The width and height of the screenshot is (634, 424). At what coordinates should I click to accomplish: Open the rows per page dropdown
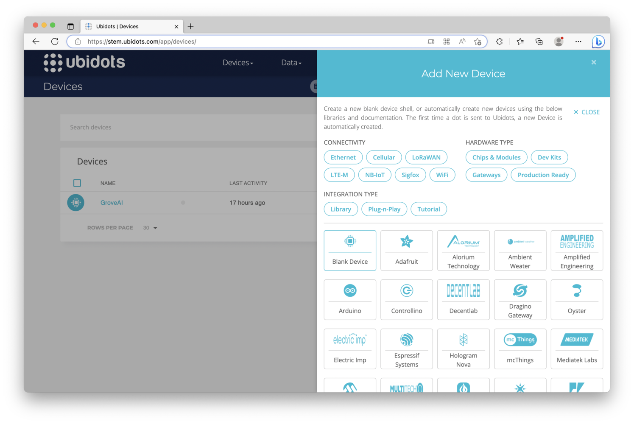[x=150, y=228]
